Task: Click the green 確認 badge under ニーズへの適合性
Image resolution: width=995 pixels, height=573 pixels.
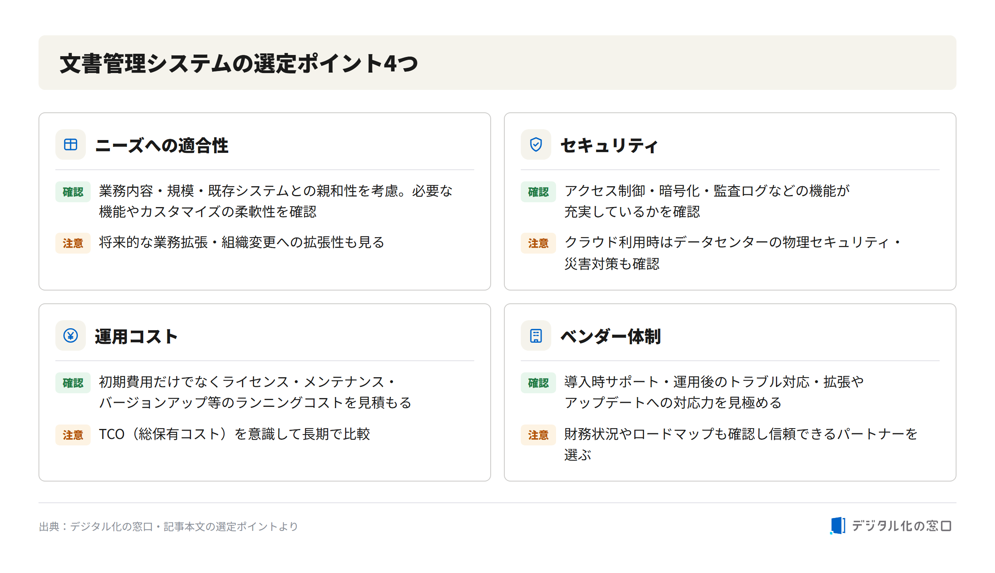Action: [73, 192]
